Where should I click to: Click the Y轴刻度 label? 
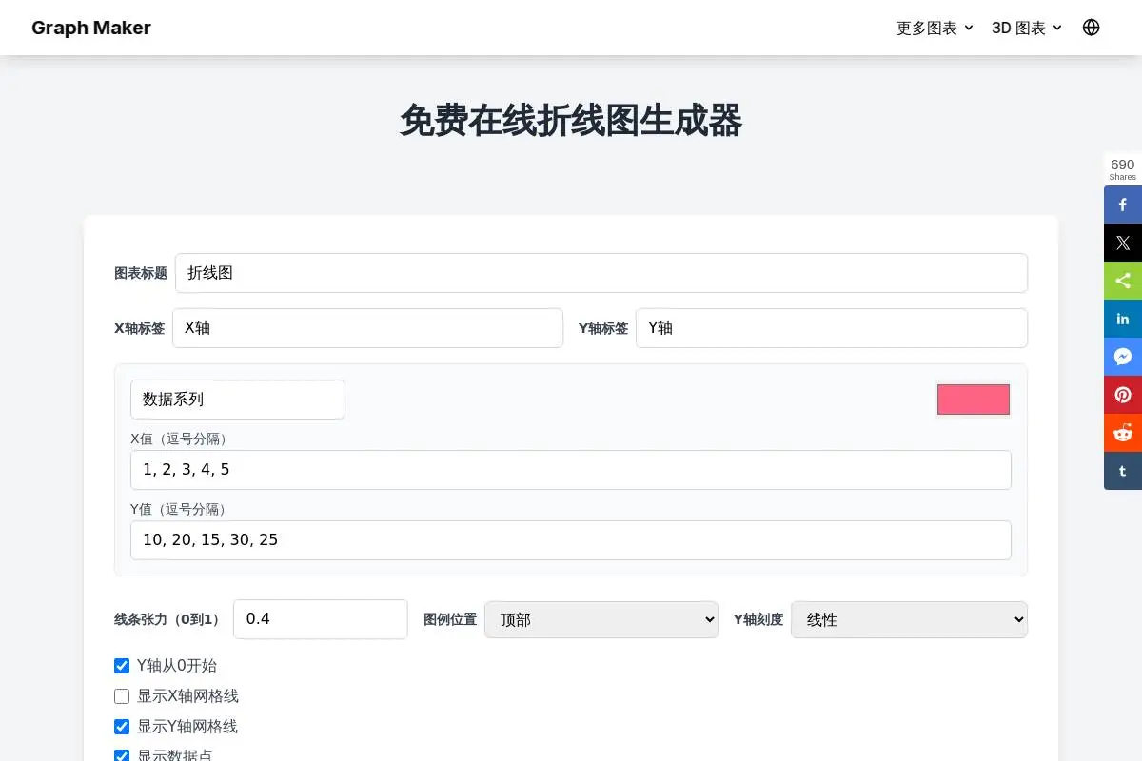[758, 619]
